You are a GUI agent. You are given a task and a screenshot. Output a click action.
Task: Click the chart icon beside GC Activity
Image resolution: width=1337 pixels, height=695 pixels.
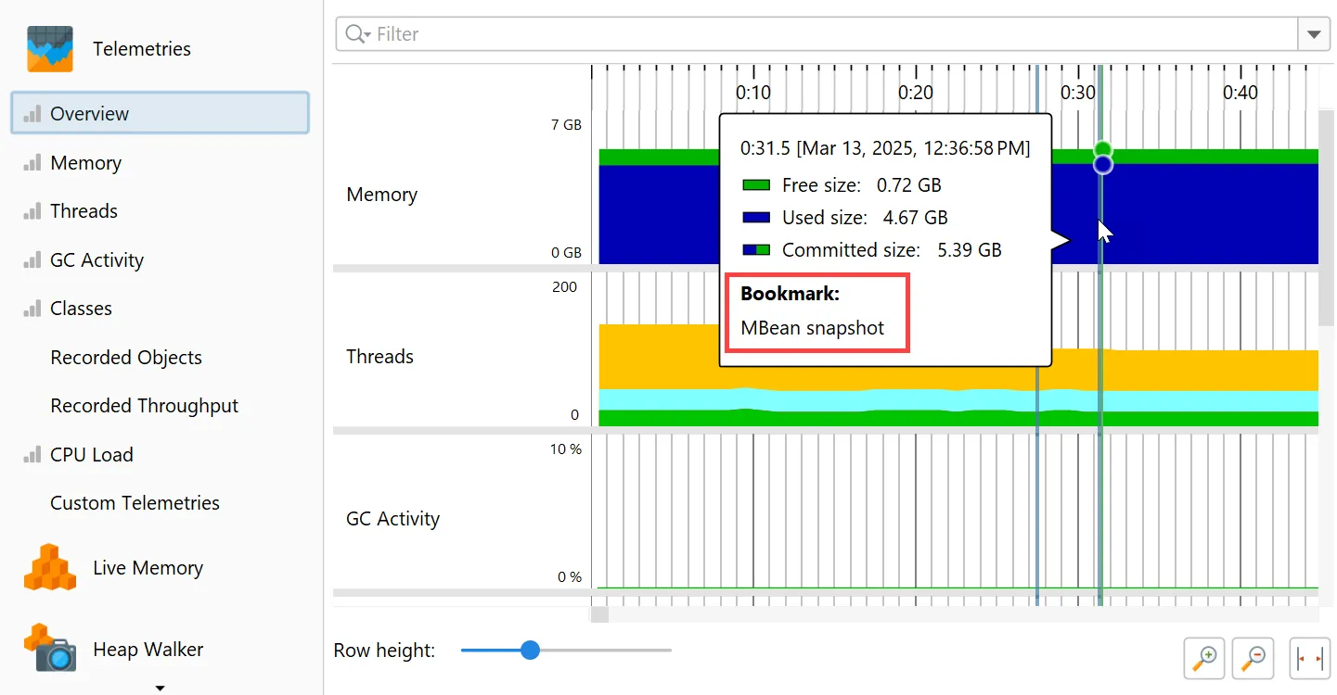tap(32, 260)
